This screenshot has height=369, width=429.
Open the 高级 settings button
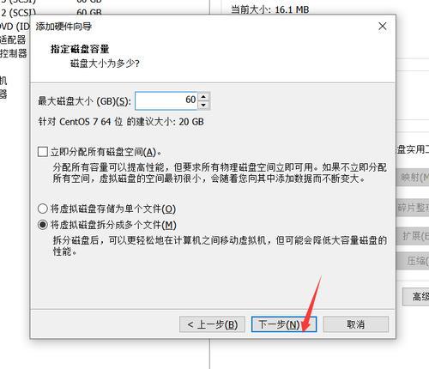416,297
